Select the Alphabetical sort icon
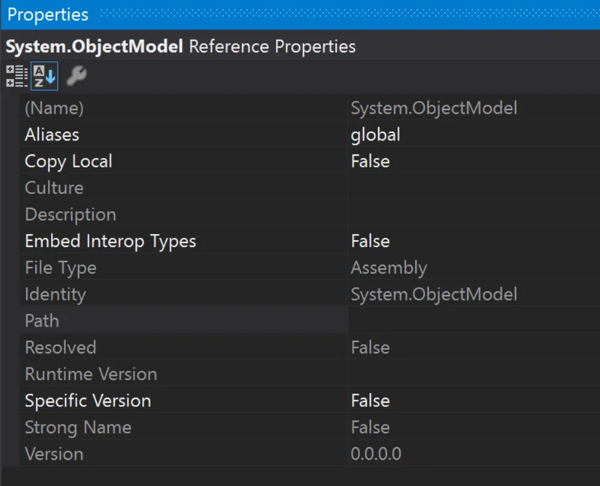600x486 pixels. [x=44, y=77]
